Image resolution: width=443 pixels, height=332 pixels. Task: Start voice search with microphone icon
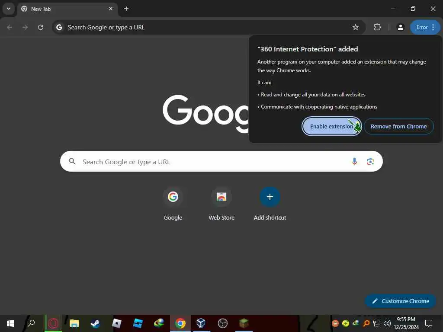354,161
